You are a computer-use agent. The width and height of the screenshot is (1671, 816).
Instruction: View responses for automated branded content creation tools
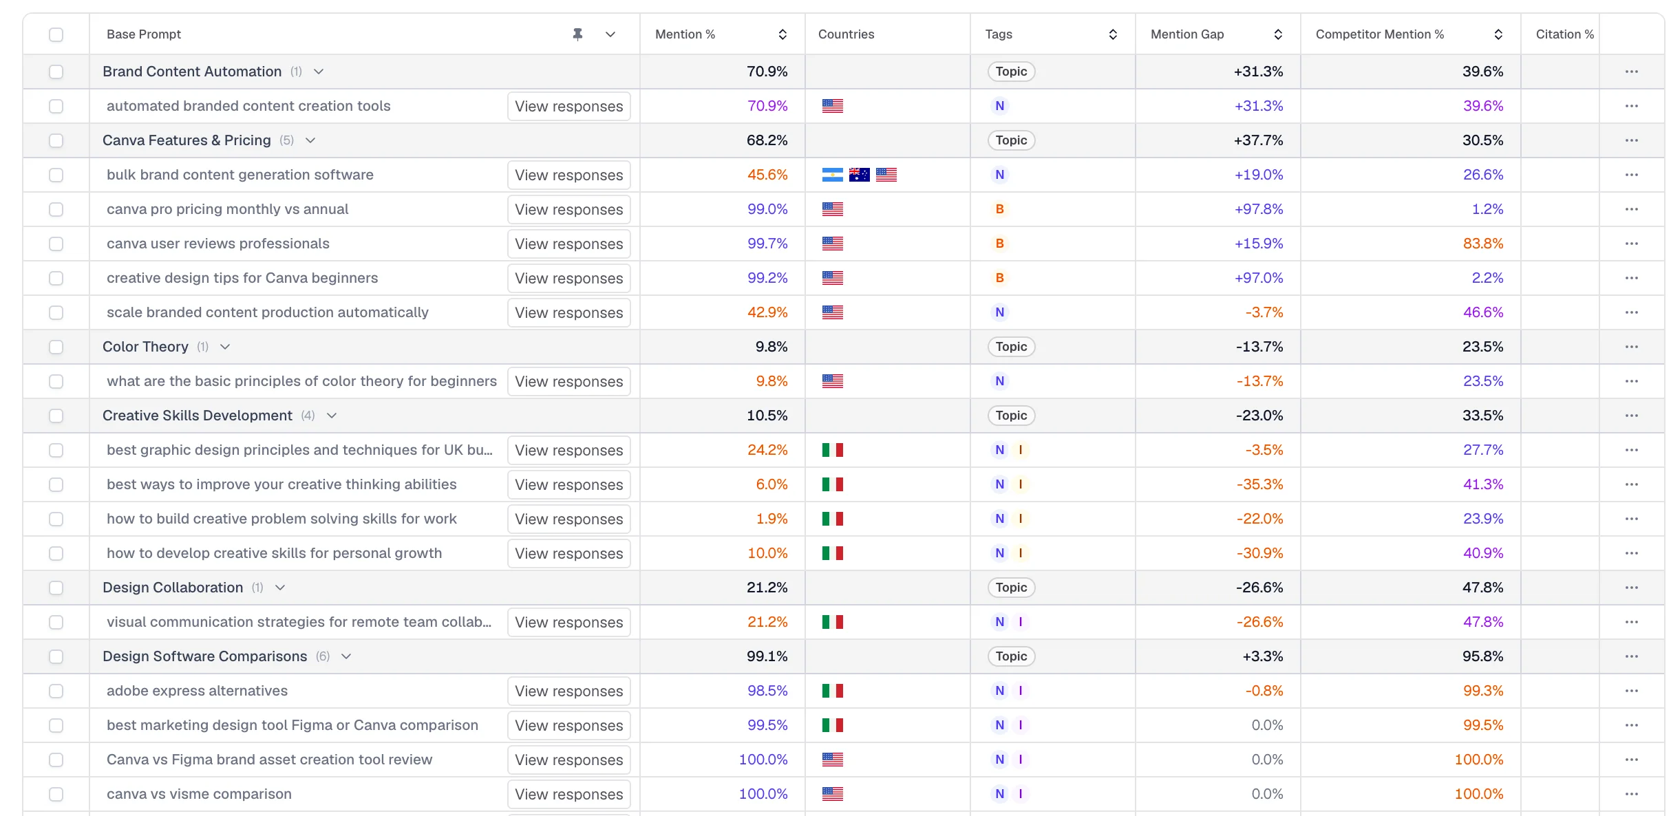[569, 106]
